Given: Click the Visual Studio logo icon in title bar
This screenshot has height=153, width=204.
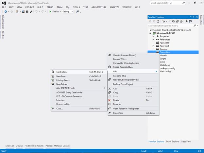Looking at the screenshot, I should coord(4,3).
